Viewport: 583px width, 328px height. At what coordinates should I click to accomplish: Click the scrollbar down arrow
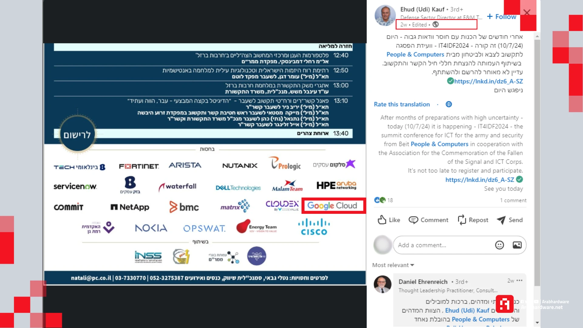tap(537, 323)
